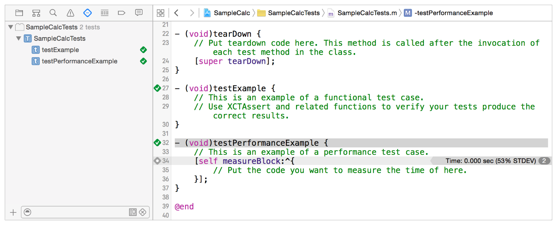
Task: Collapse the SampleCalcTests class disclosure triangle
Action: click(18, 38)
